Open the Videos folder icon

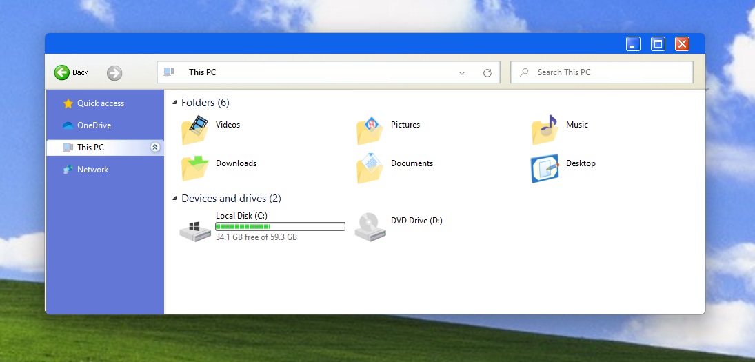(195, 130)
